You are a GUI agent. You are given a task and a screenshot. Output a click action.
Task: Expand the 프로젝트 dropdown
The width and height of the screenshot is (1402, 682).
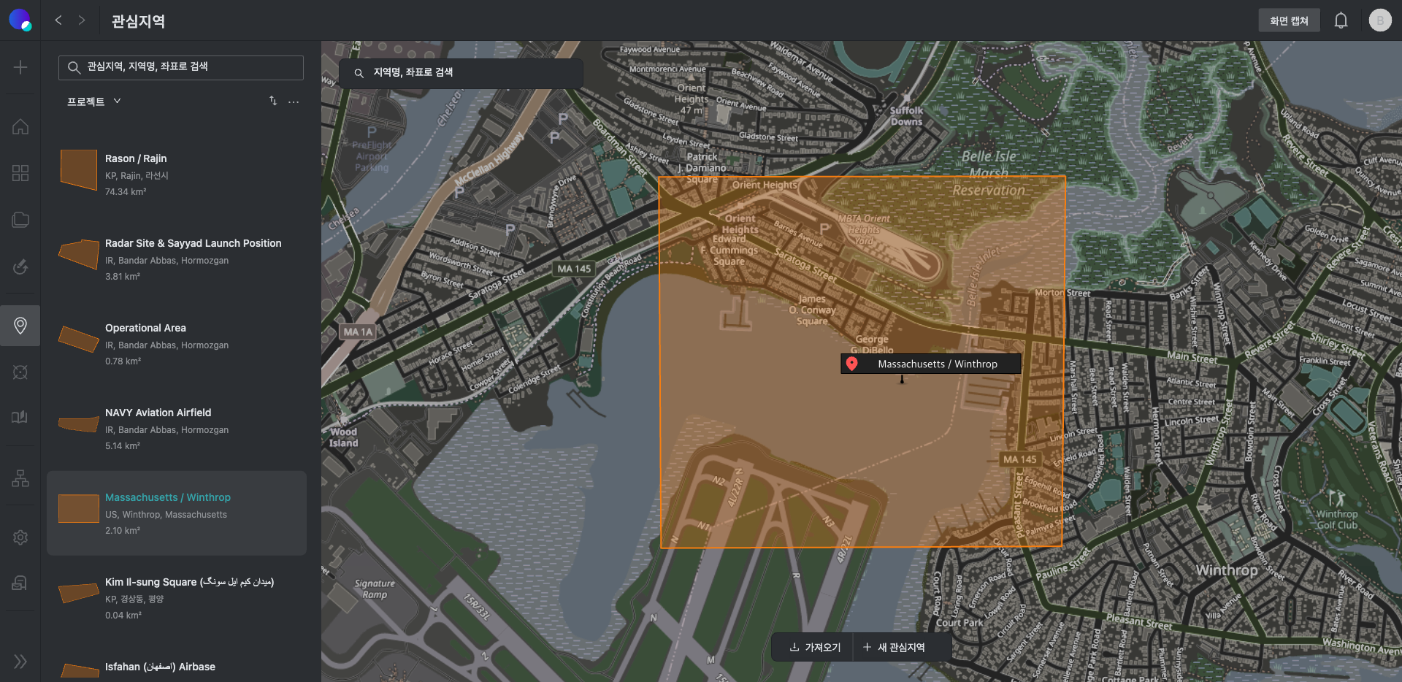(94, 101)
